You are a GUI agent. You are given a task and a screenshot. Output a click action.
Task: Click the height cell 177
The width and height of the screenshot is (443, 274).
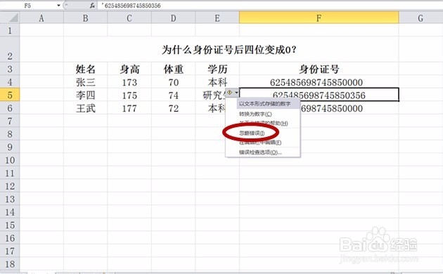[x=129, y=108]
